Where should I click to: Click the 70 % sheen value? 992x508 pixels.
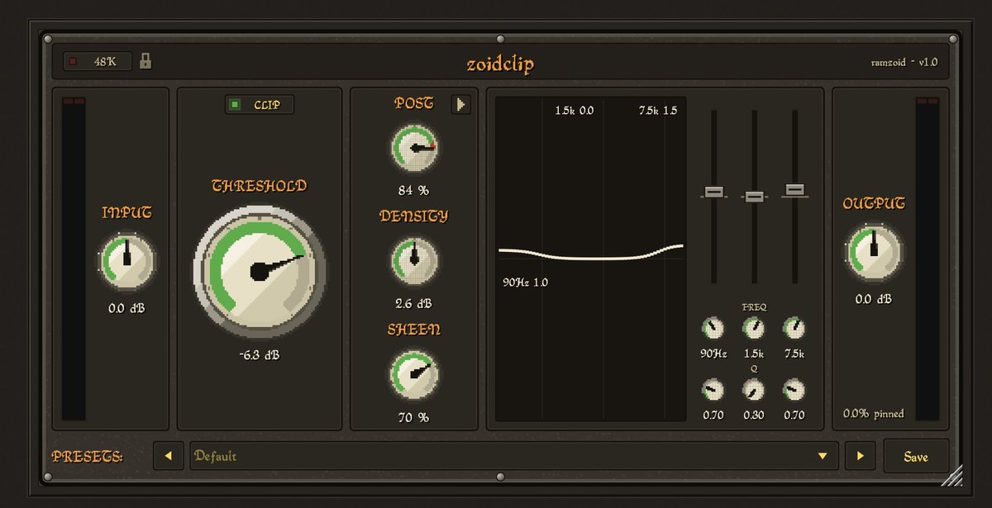pyautogui.click(x=414, y=418)
